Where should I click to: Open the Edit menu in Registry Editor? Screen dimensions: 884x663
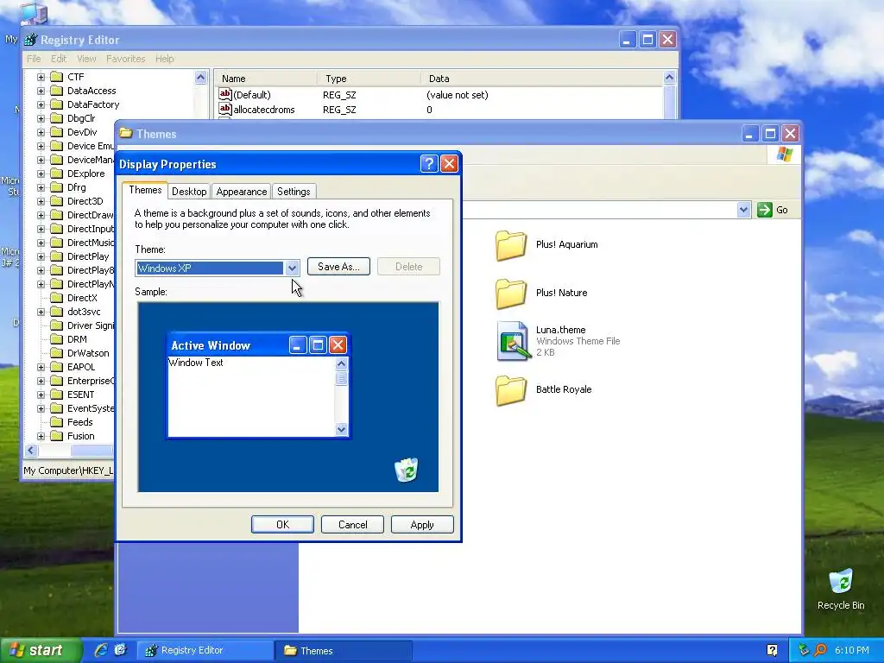coord(59,59)
